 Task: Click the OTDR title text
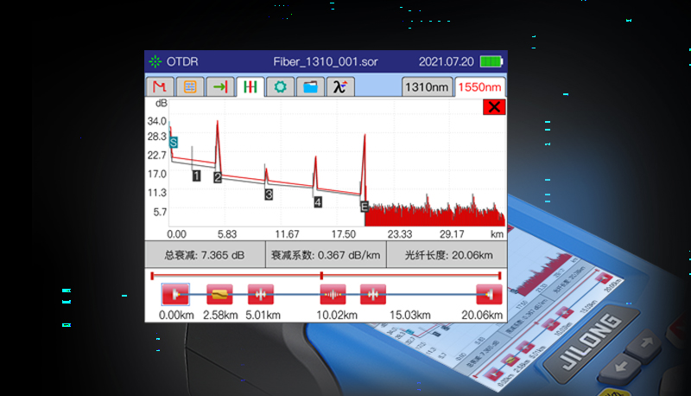(x=182, y=61)
